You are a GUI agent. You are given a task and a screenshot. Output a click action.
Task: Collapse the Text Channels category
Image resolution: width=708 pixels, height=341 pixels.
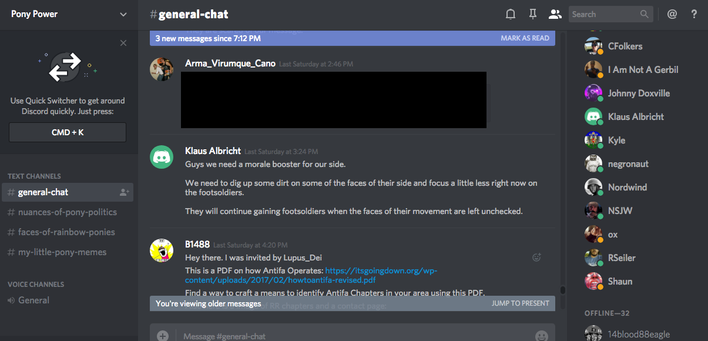click(34, 176)
